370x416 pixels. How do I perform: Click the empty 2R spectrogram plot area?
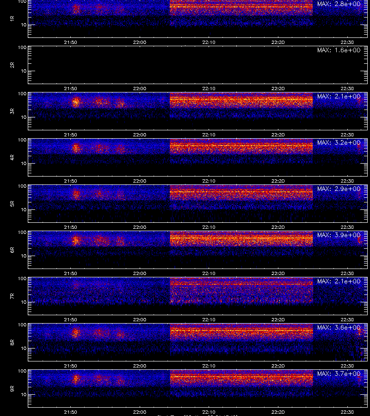point(198,65)
